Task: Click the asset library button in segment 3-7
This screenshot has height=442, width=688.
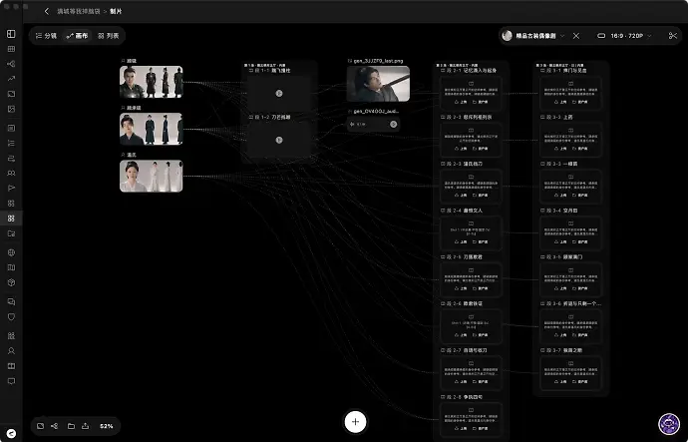Action: coord(579,382)
